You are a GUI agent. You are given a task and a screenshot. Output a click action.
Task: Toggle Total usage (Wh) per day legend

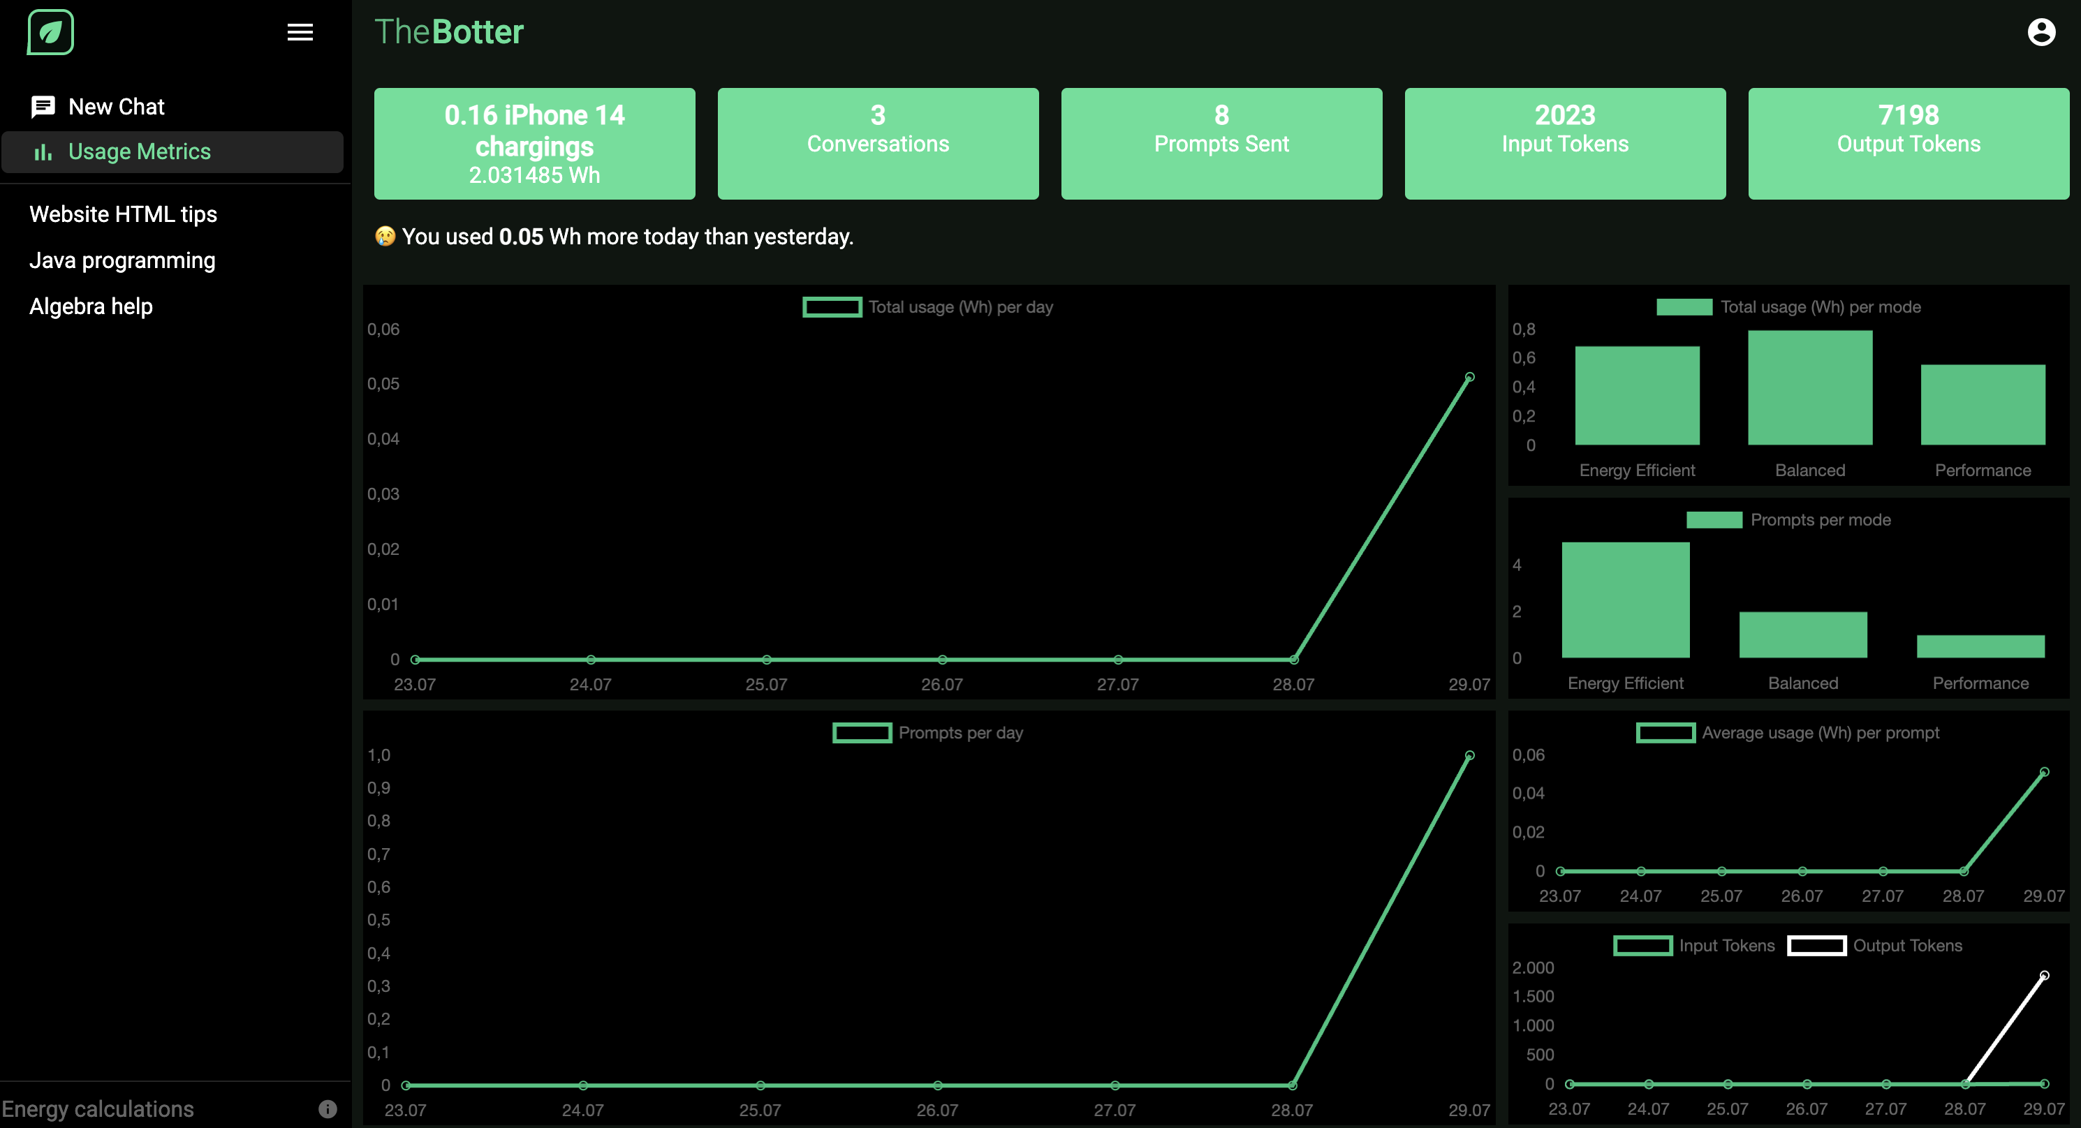click(x=927, y=307)
